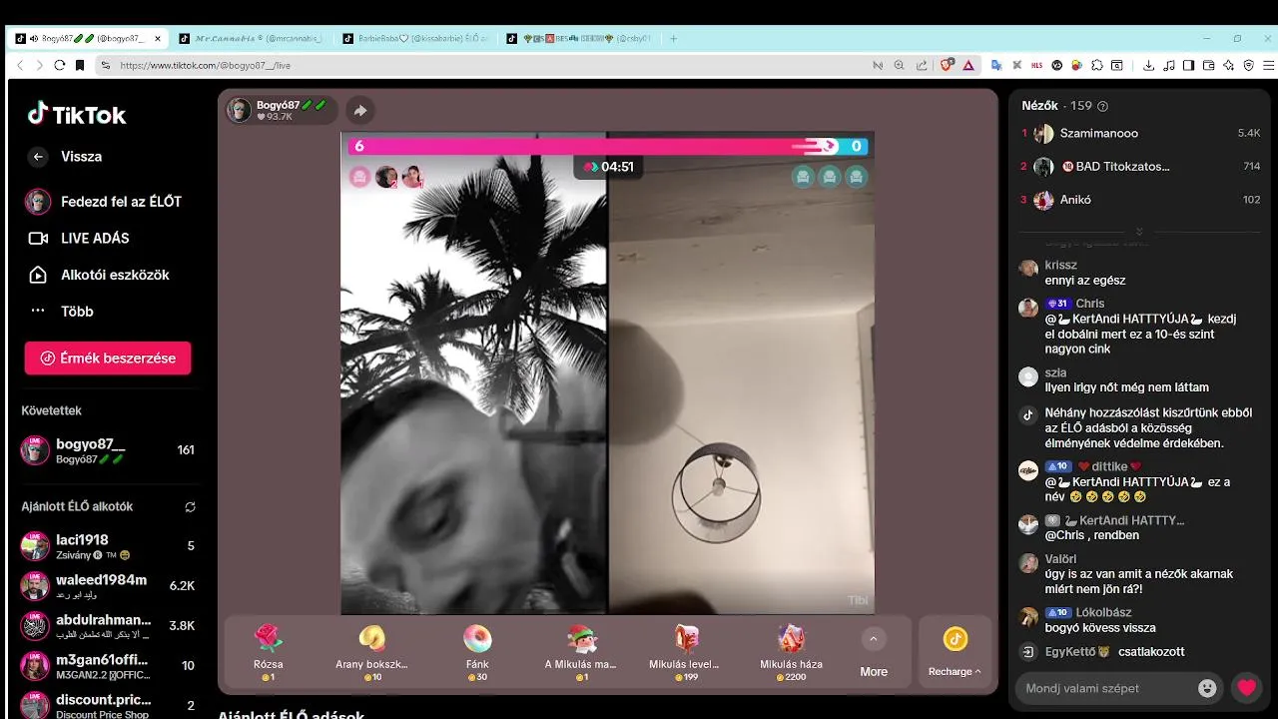Screen dimensions: 1278x719
Task: Click commenter name krissz
Action: click(x=1060, y=265)
